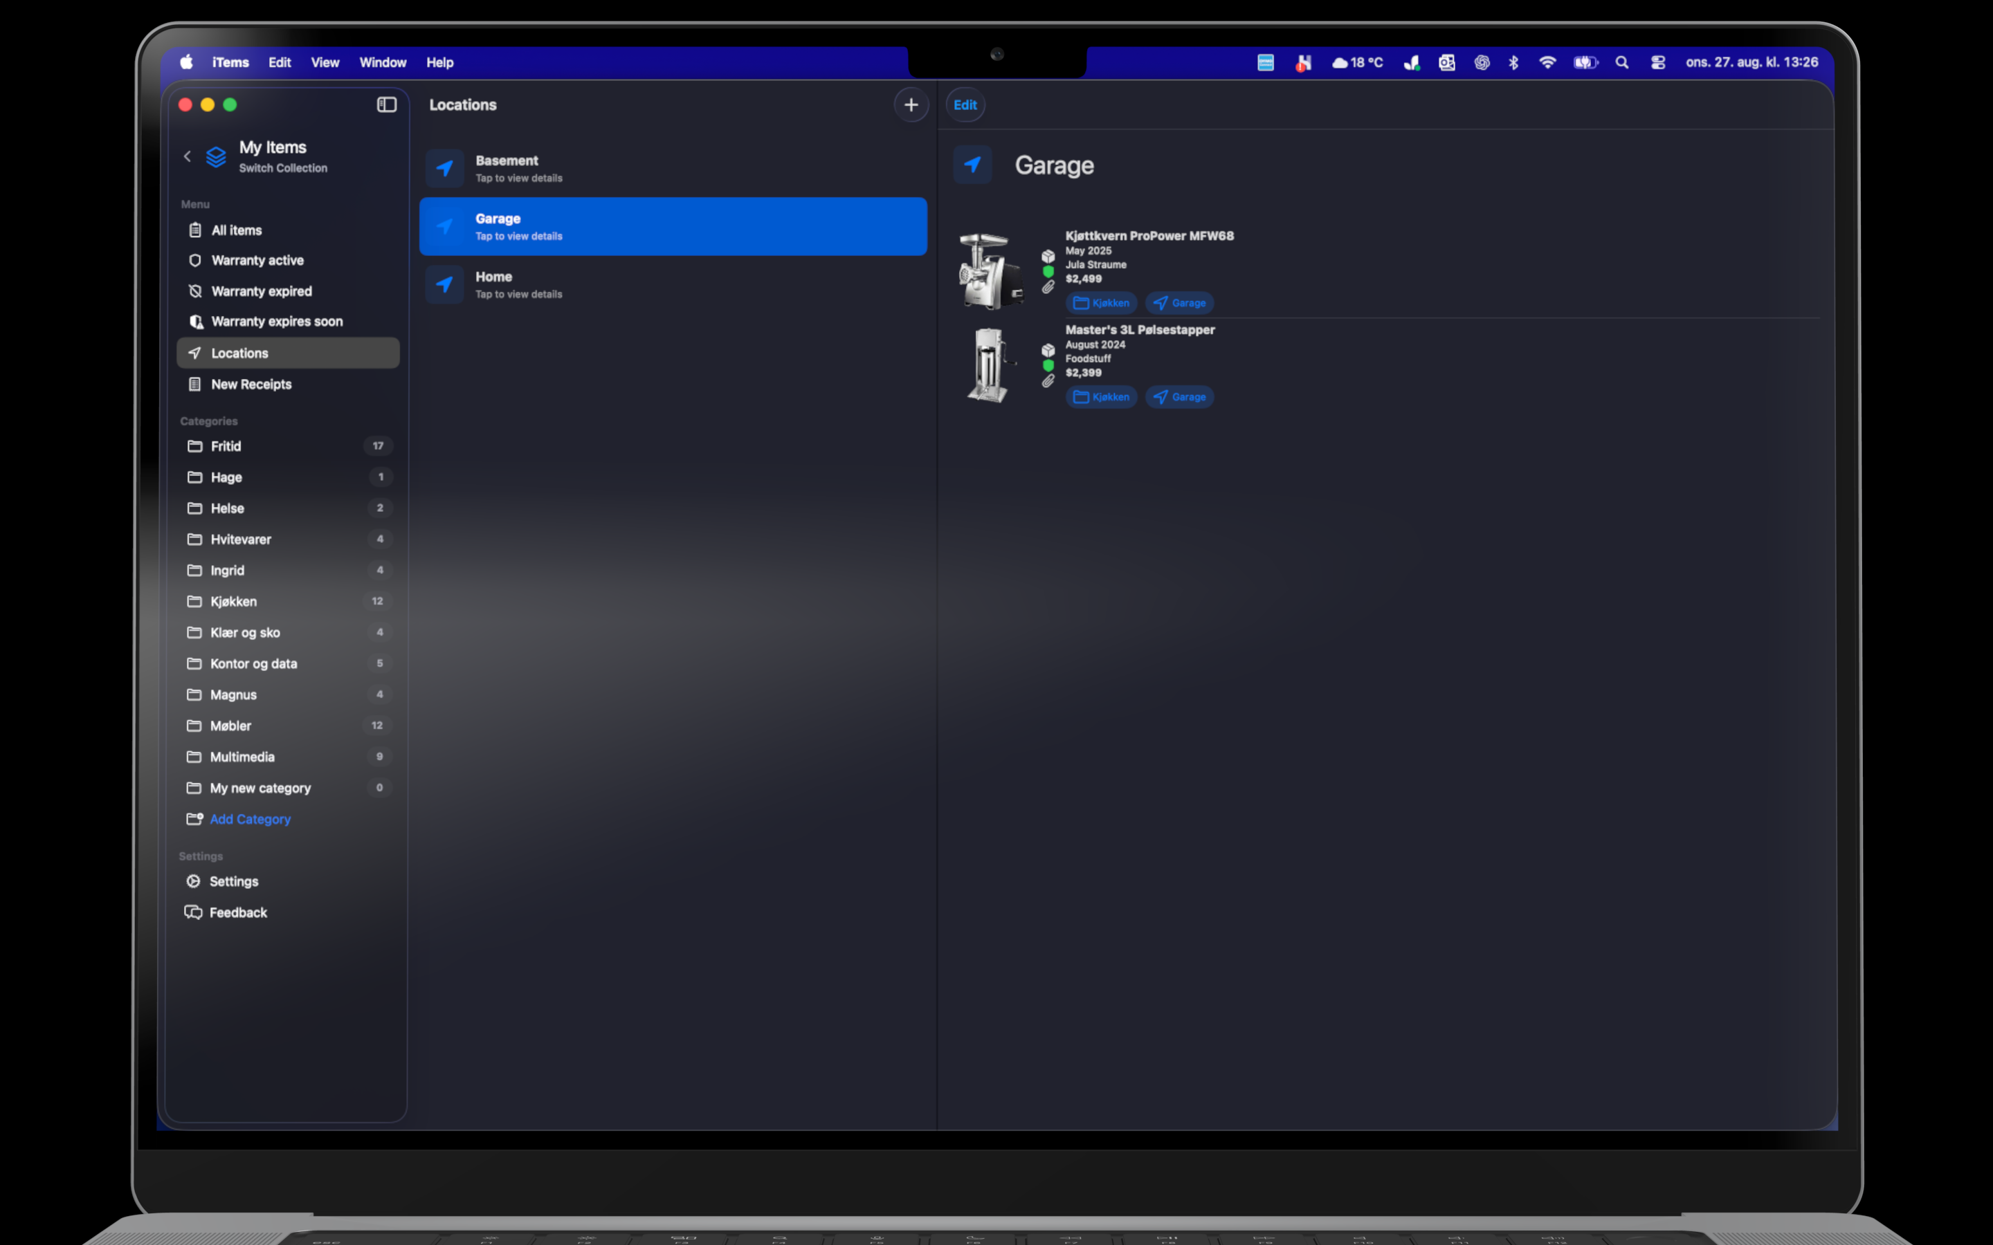Open the Hvitevarer category
1993x1245 pixels.
pos(287,539)
